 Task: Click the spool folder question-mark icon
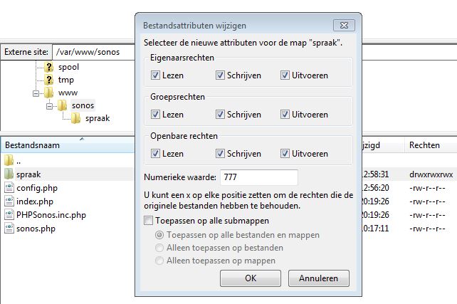[x=48, y=66]
